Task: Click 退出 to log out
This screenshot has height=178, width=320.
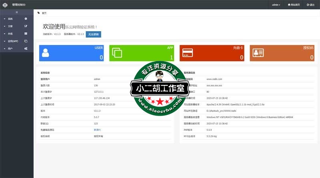Action: 310,5
